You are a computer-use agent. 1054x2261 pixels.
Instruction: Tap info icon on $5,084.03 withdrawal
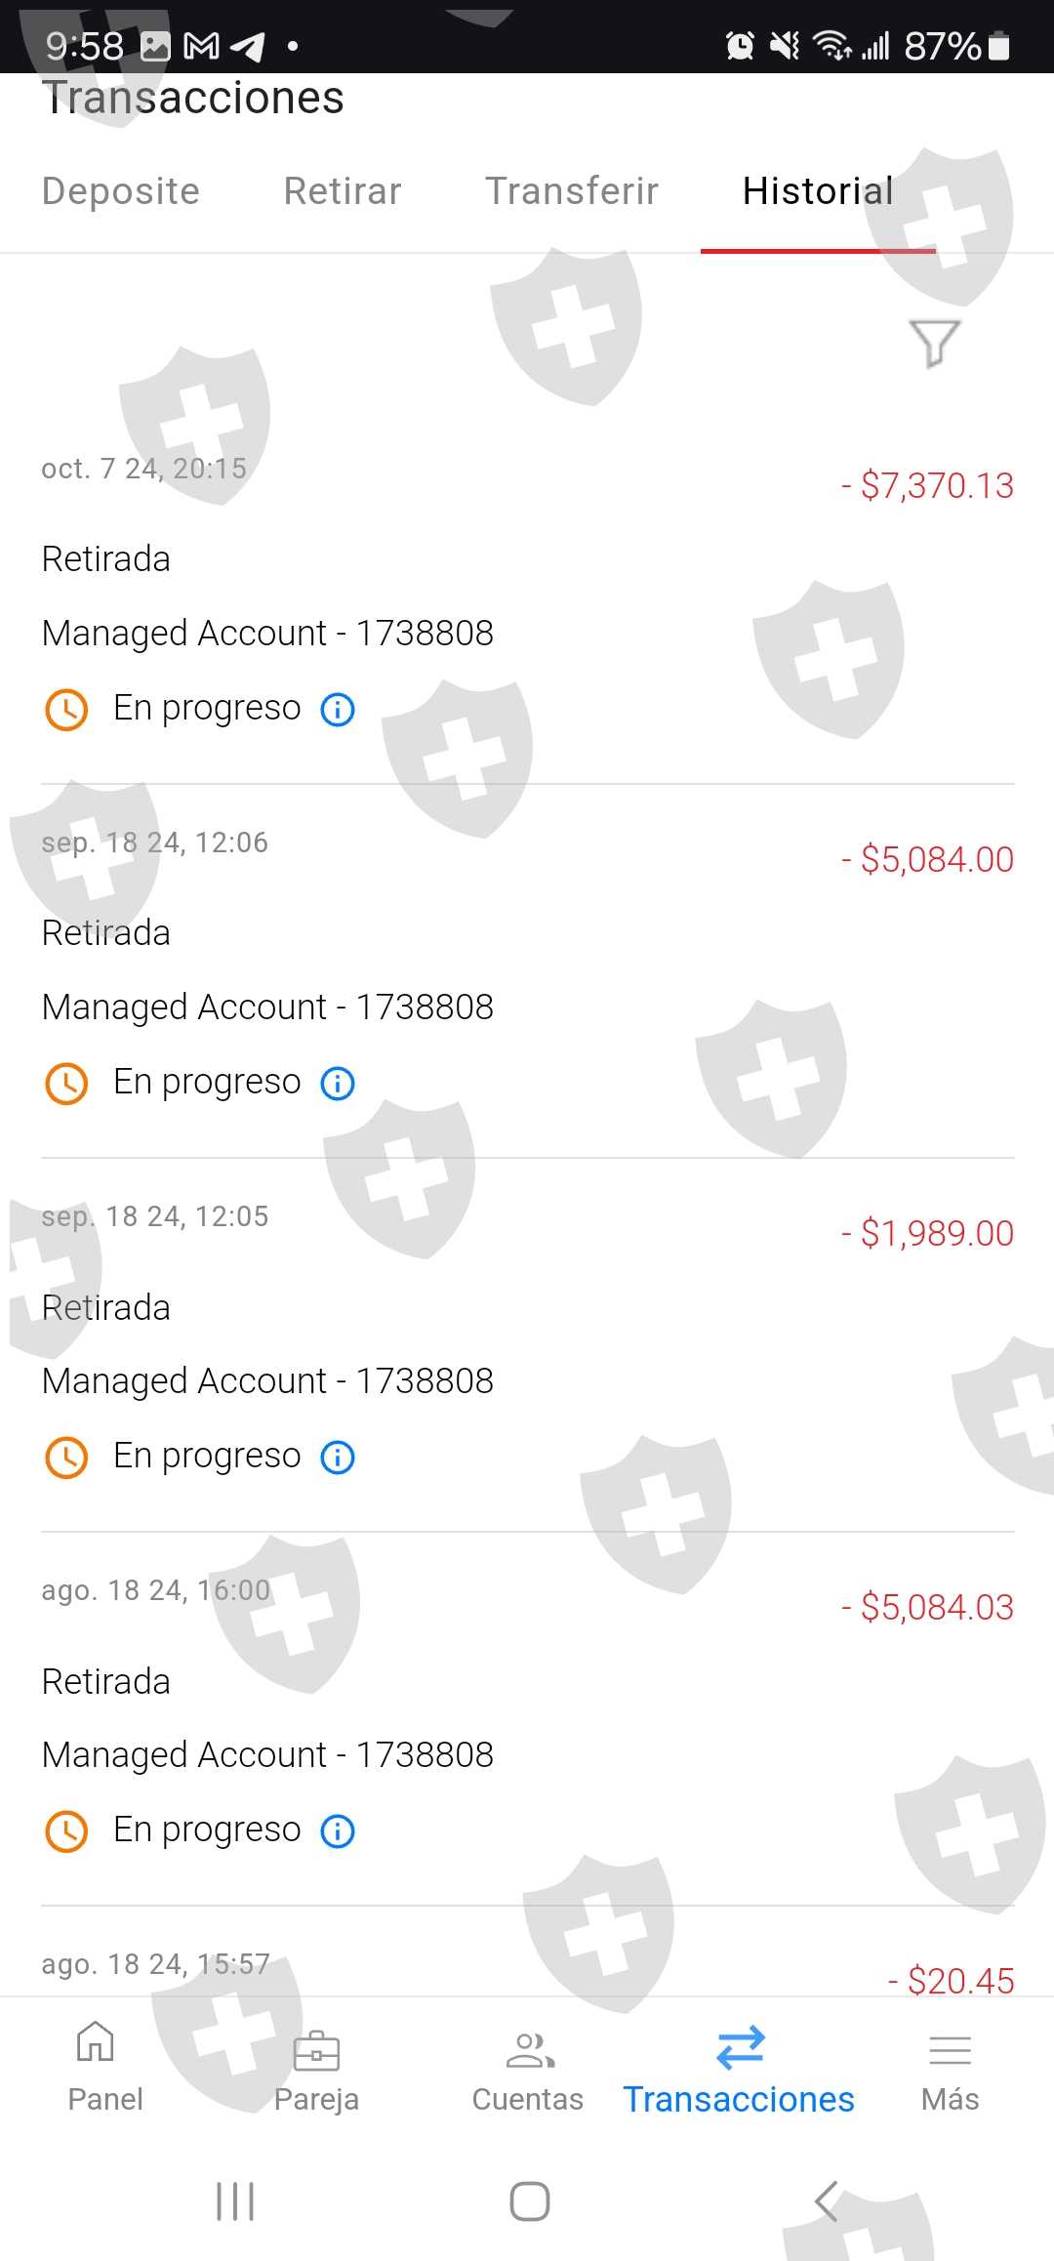coord(338,1831)
